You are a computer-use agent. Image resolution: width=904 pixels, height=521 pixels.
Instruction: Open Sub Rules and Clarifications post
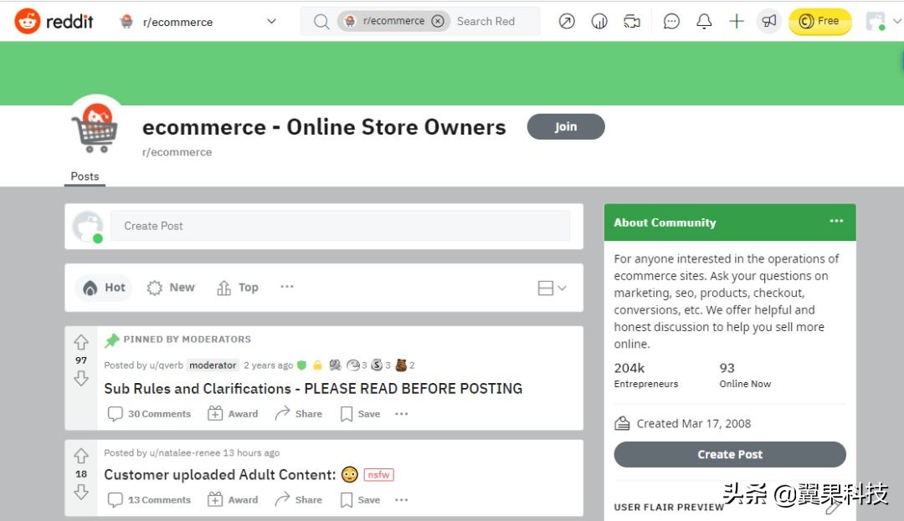(x=313, y=389)
